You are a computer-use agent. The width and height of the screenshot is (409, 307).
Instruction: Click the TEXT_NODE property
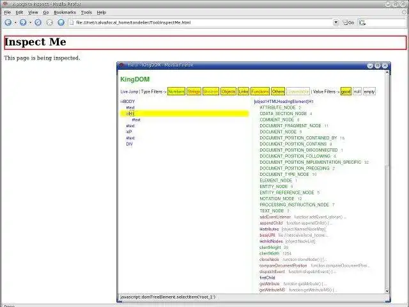272,210
